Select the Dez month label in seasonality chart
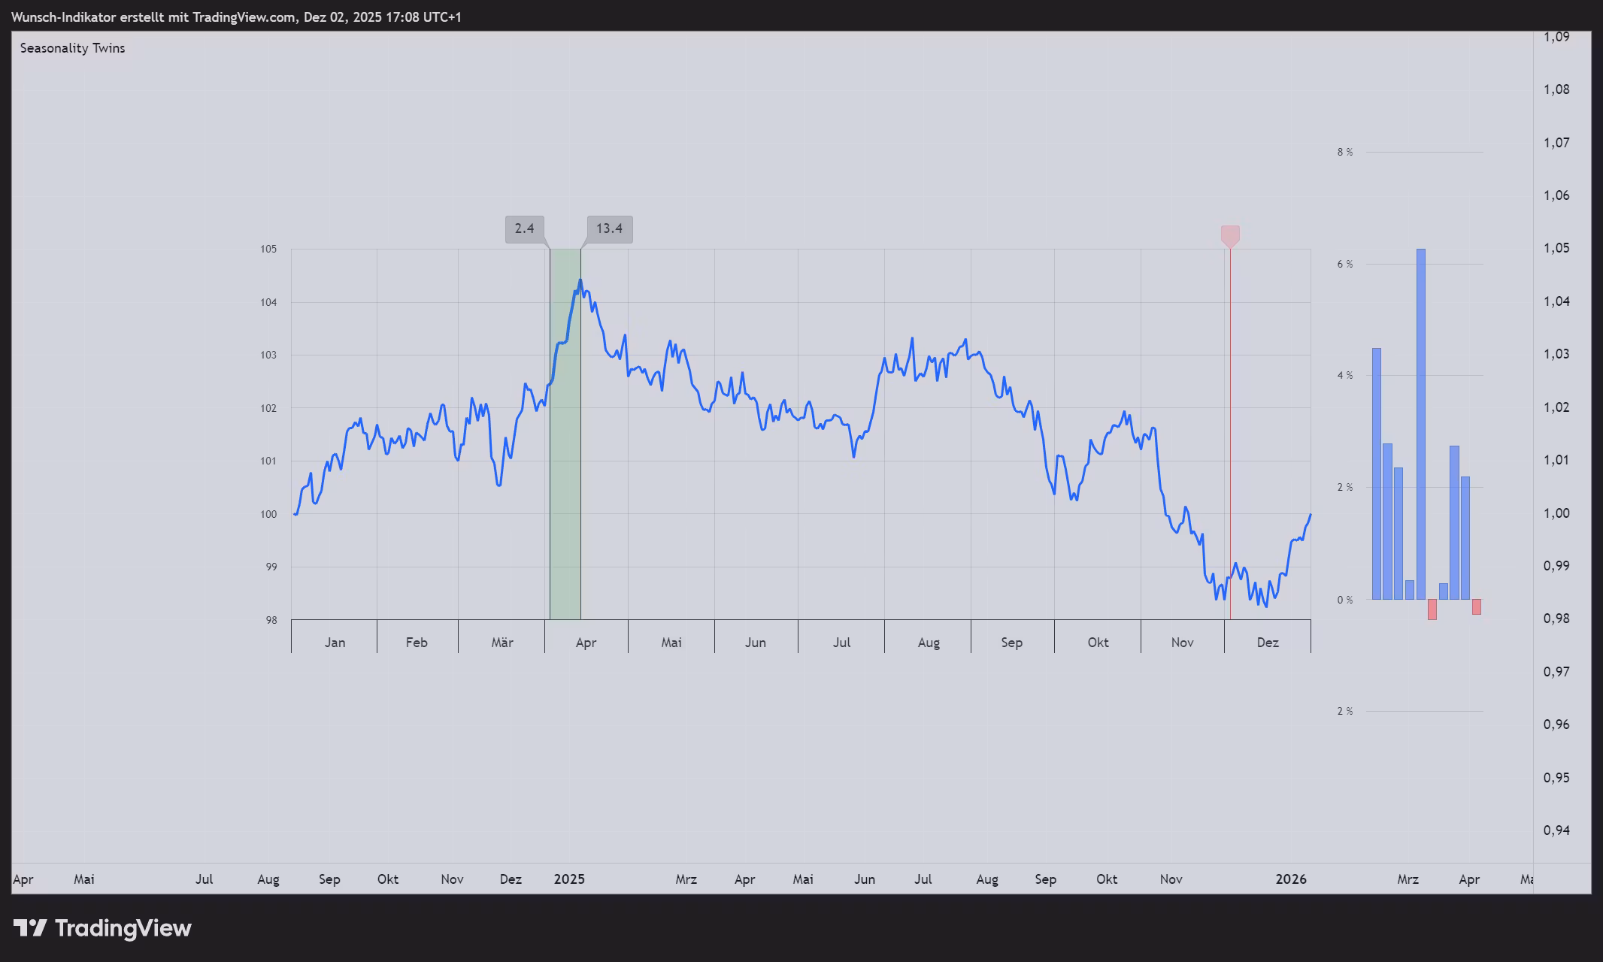The width and height of the screenshot is (1603, 962). coord(1268,643)
